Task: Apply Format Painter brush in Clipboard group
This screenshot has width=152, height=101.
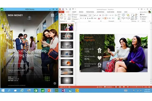Action: 65,19
